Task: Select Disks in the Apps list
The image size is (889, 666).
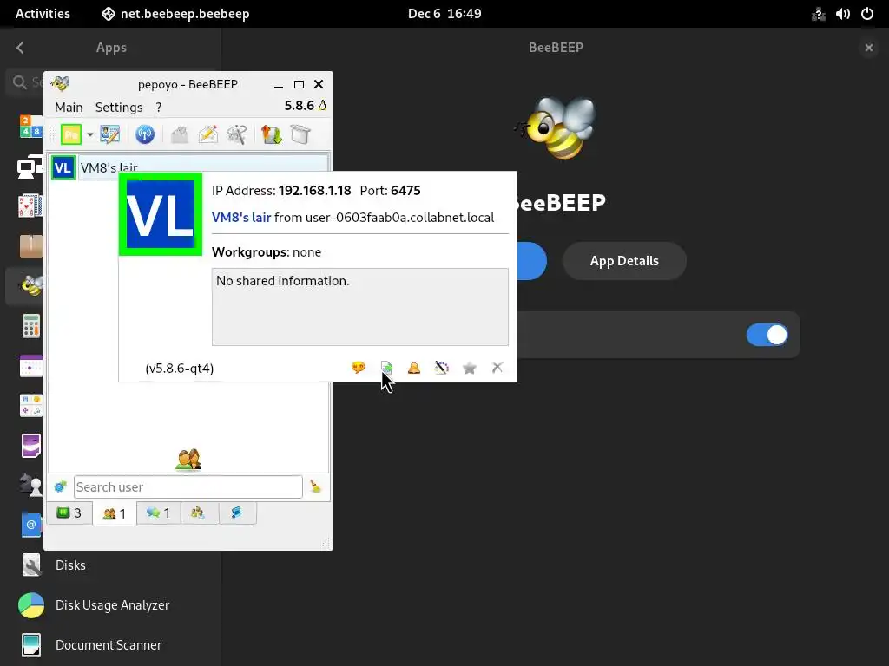Action: point(110,565)
